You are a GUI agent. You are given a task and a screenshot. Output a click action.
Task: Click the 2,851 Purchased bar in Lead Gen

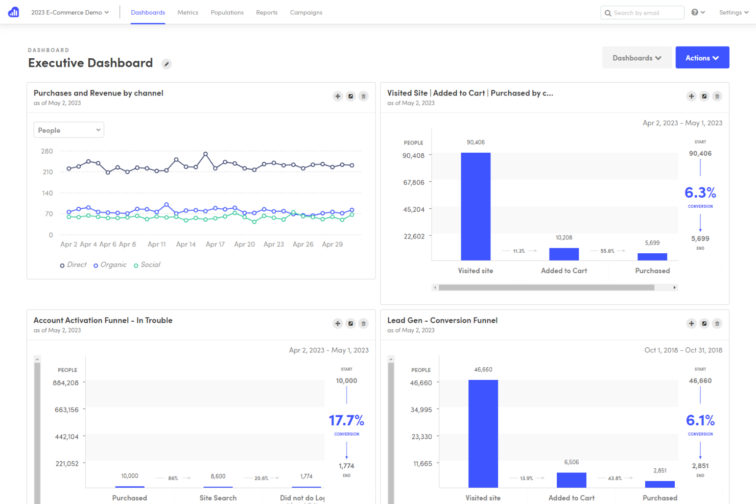[660, 484]
